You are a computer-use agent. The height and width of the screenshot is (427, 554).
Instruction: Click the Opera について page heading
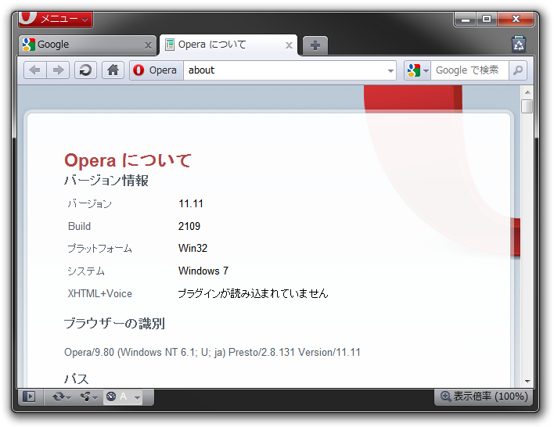[128, 160]
